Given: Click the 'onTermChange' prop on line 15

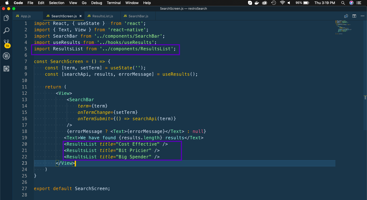Looking at the screenshot, I should point(94,112).
